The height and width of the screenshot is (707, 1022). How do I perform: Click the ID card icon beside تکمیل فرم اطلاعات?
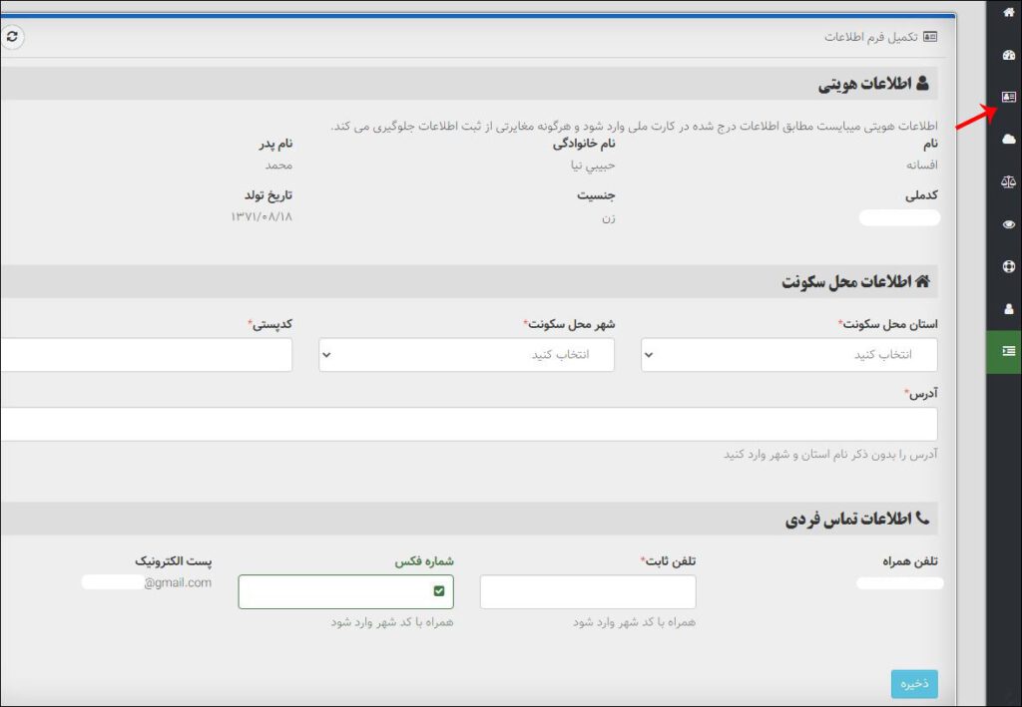pyautogui.click(x=930, y=37)
